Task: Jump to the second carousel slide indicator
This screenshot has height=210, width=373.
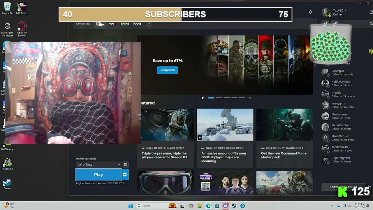Action: [219, 98]
